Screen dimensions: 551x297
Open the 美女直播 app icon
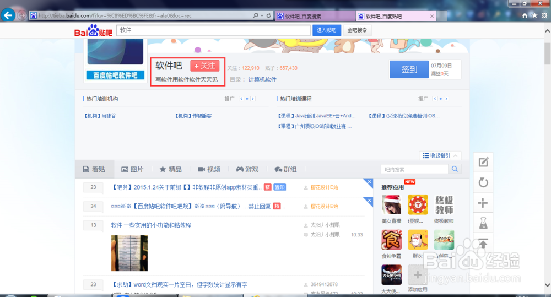tap(391, 204)
